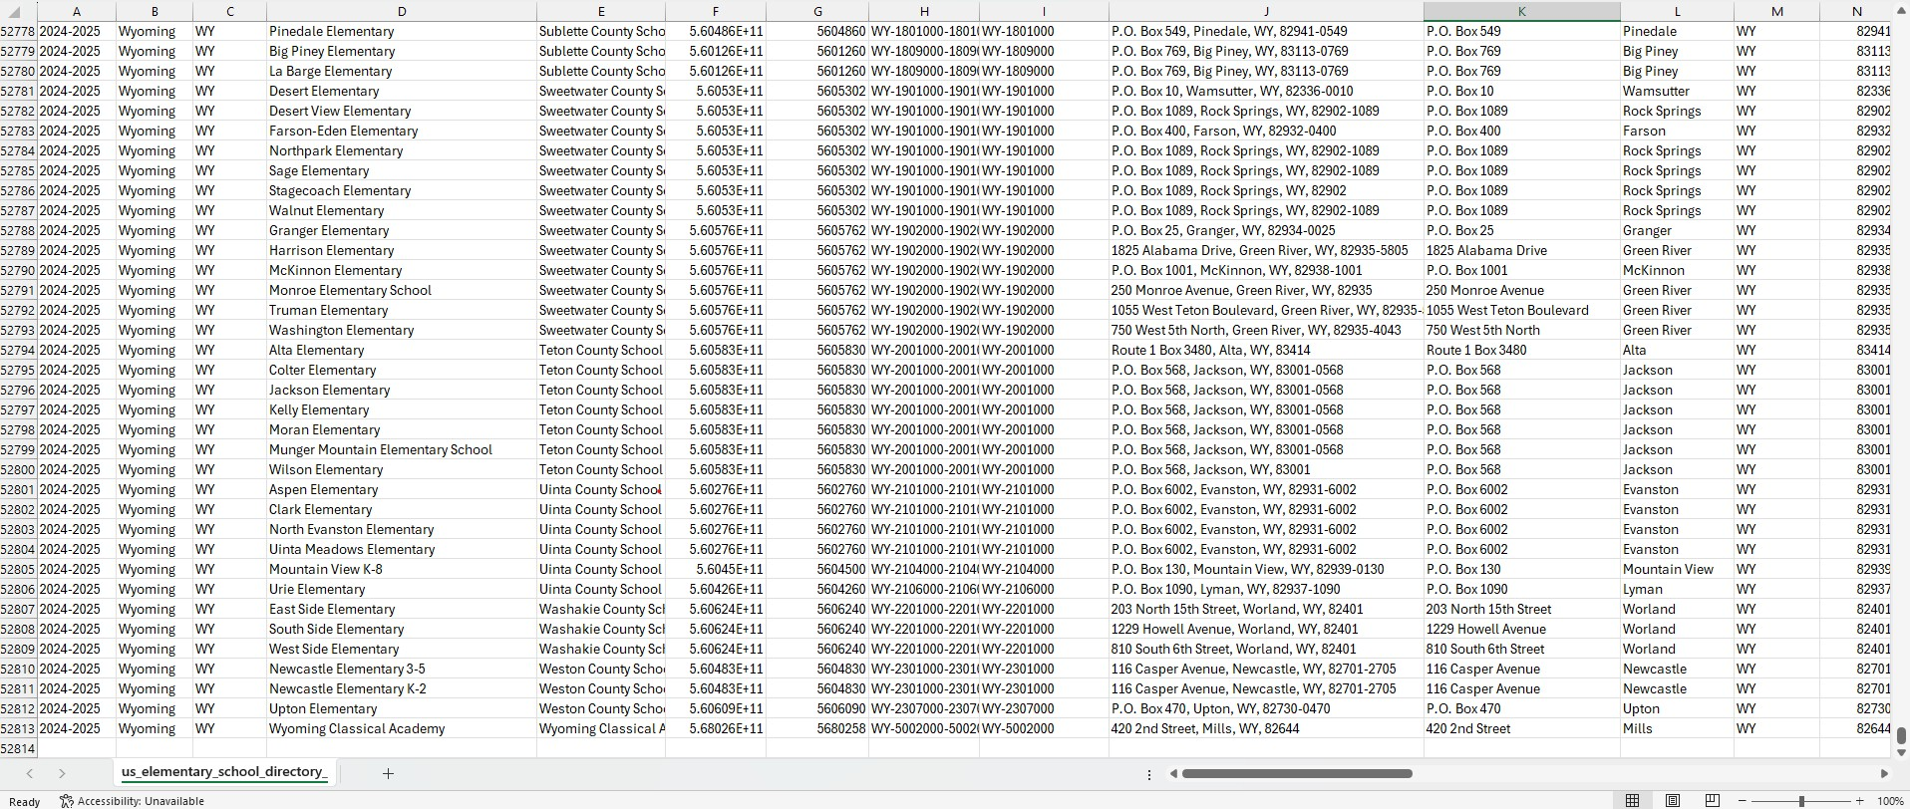Click horizontal scrollbar left arrow
Screen dimensions: 1910x809
point(1173,773)
